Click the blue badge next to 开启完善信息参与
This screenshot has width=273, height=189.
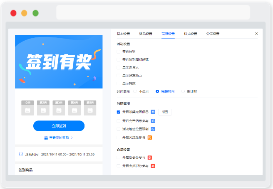153,121
